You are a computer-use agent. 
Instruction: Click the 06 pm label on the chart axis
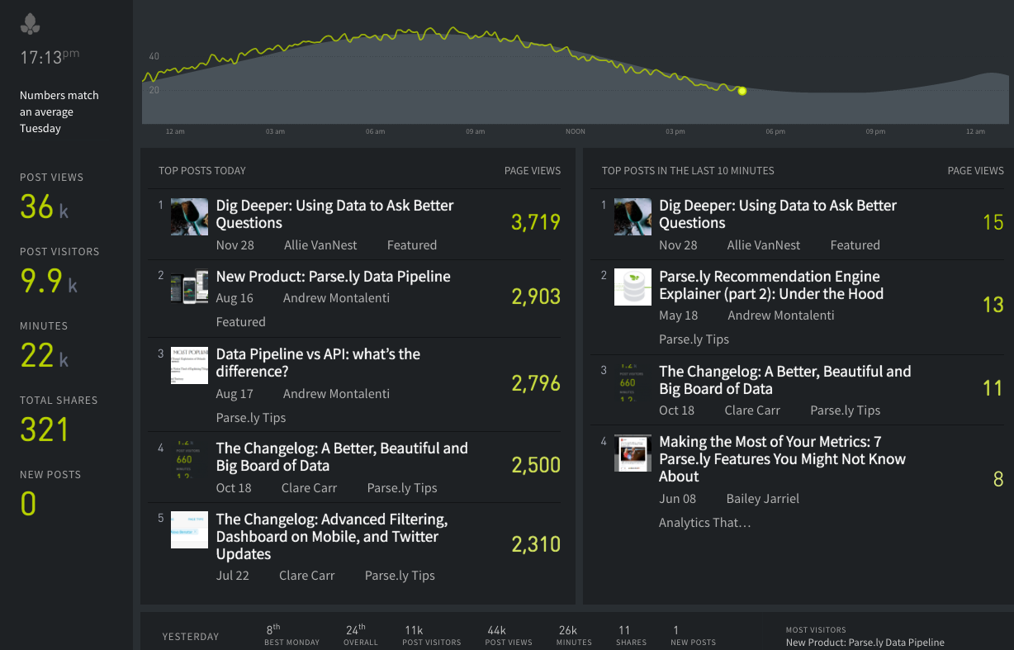[x=775, y=131]
